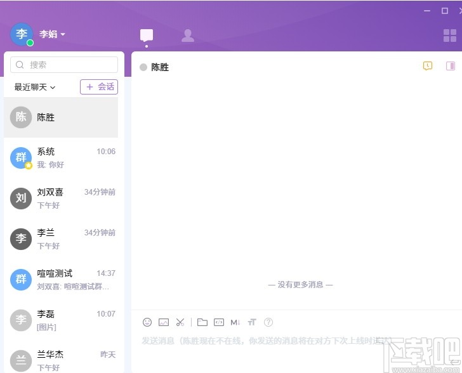Click 陈胜 name in chat header

pyautogui.click(x=160, y=67)
